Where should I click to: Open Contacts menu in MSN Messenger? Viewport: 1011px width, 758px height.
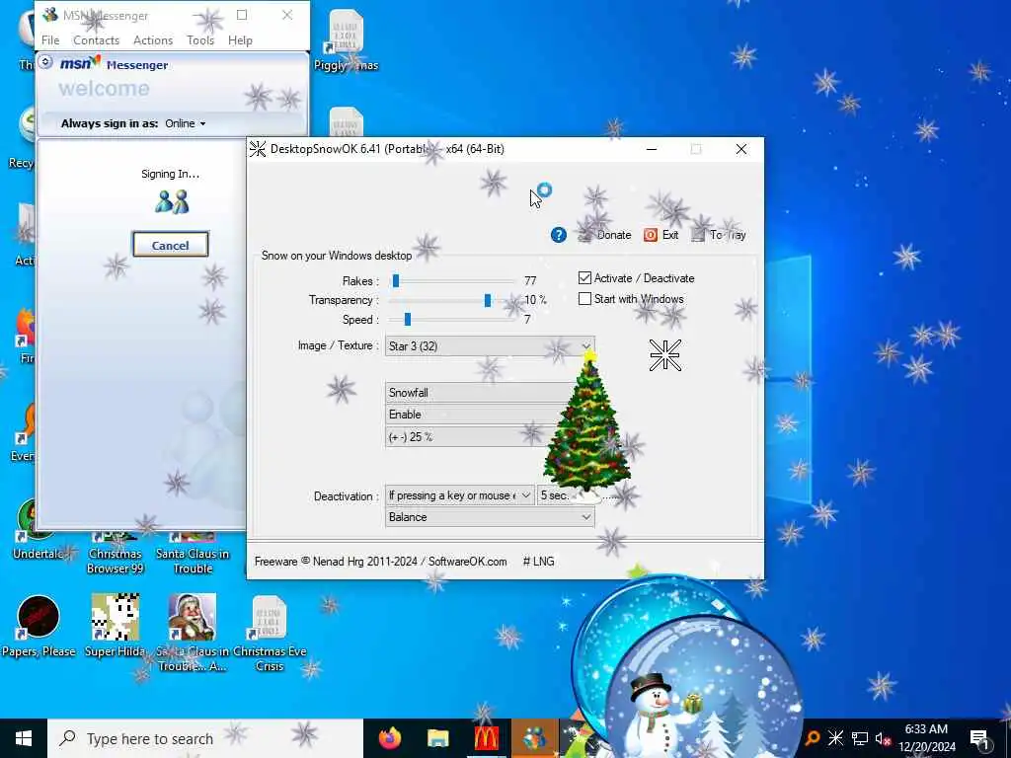(x=96, y=39)
